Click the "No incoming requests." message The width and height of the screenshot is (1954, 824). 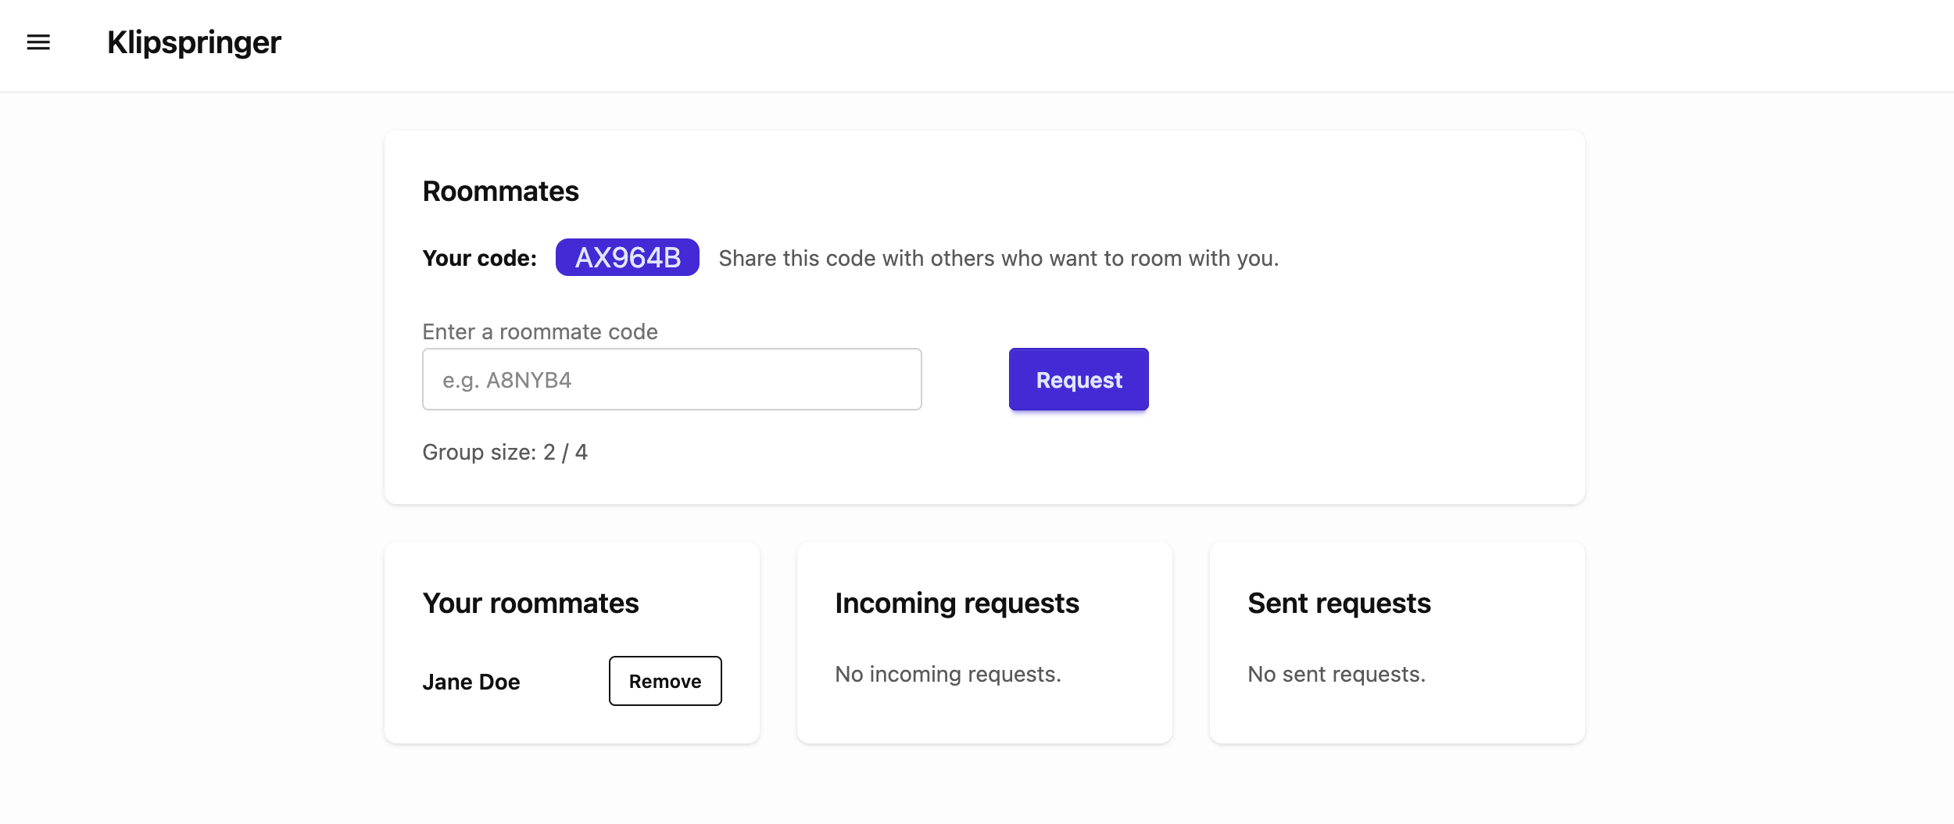947,674
